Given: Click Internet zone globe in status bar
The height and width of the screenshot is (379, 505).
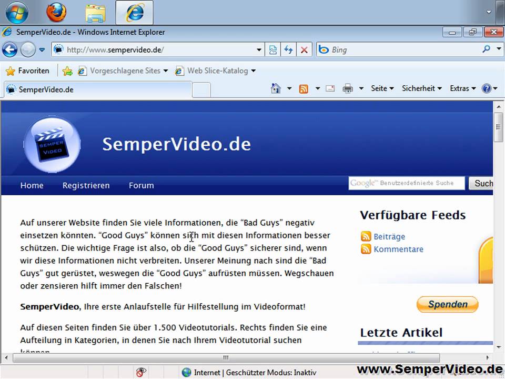Looking at the screenshot, I should (186, 373).
